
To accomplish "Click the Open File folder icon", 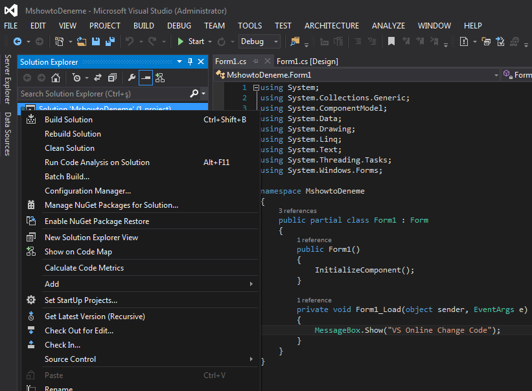I will [82, 41].
